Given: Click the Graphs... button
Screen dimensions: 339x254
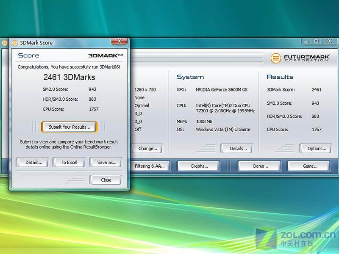Looking at the screenshot, I should point(199,166).
